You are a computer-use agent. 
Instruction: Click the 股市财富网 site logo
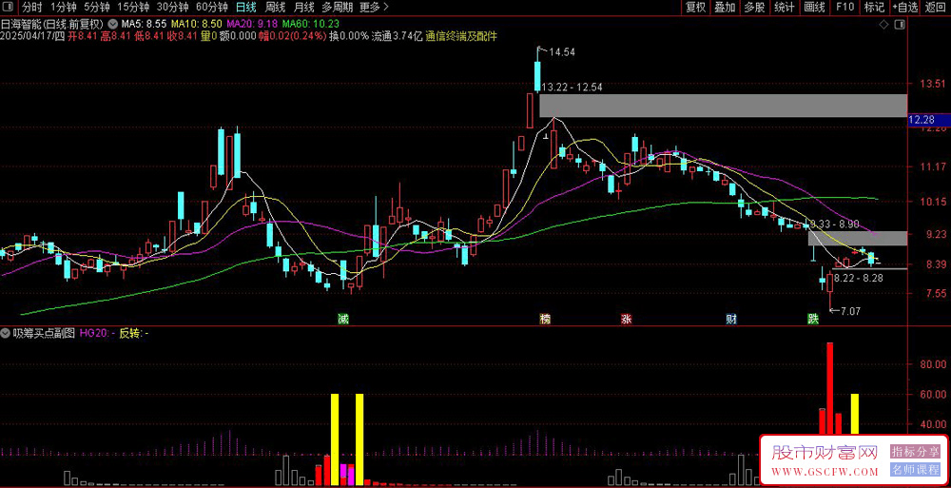point(825,453)
